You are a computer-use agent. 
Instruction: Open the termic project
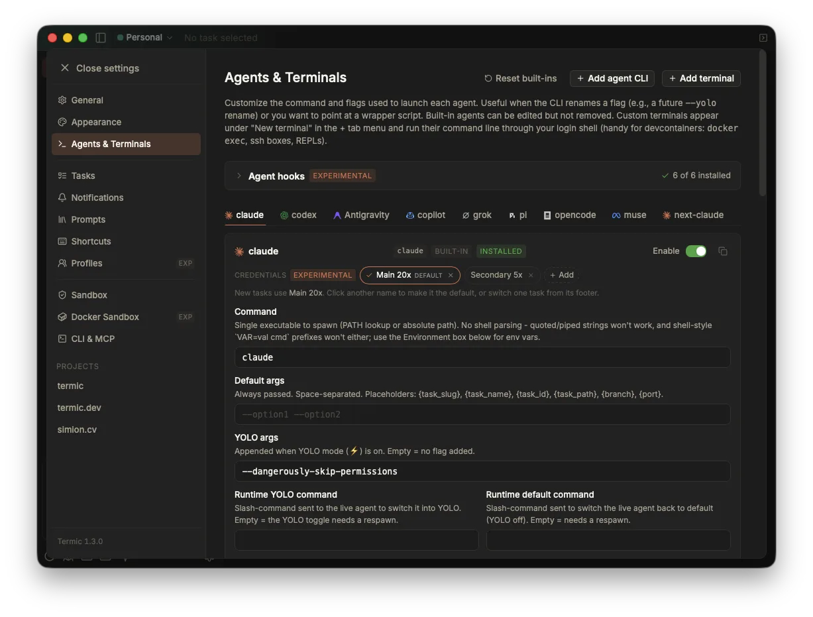(70, 386)
